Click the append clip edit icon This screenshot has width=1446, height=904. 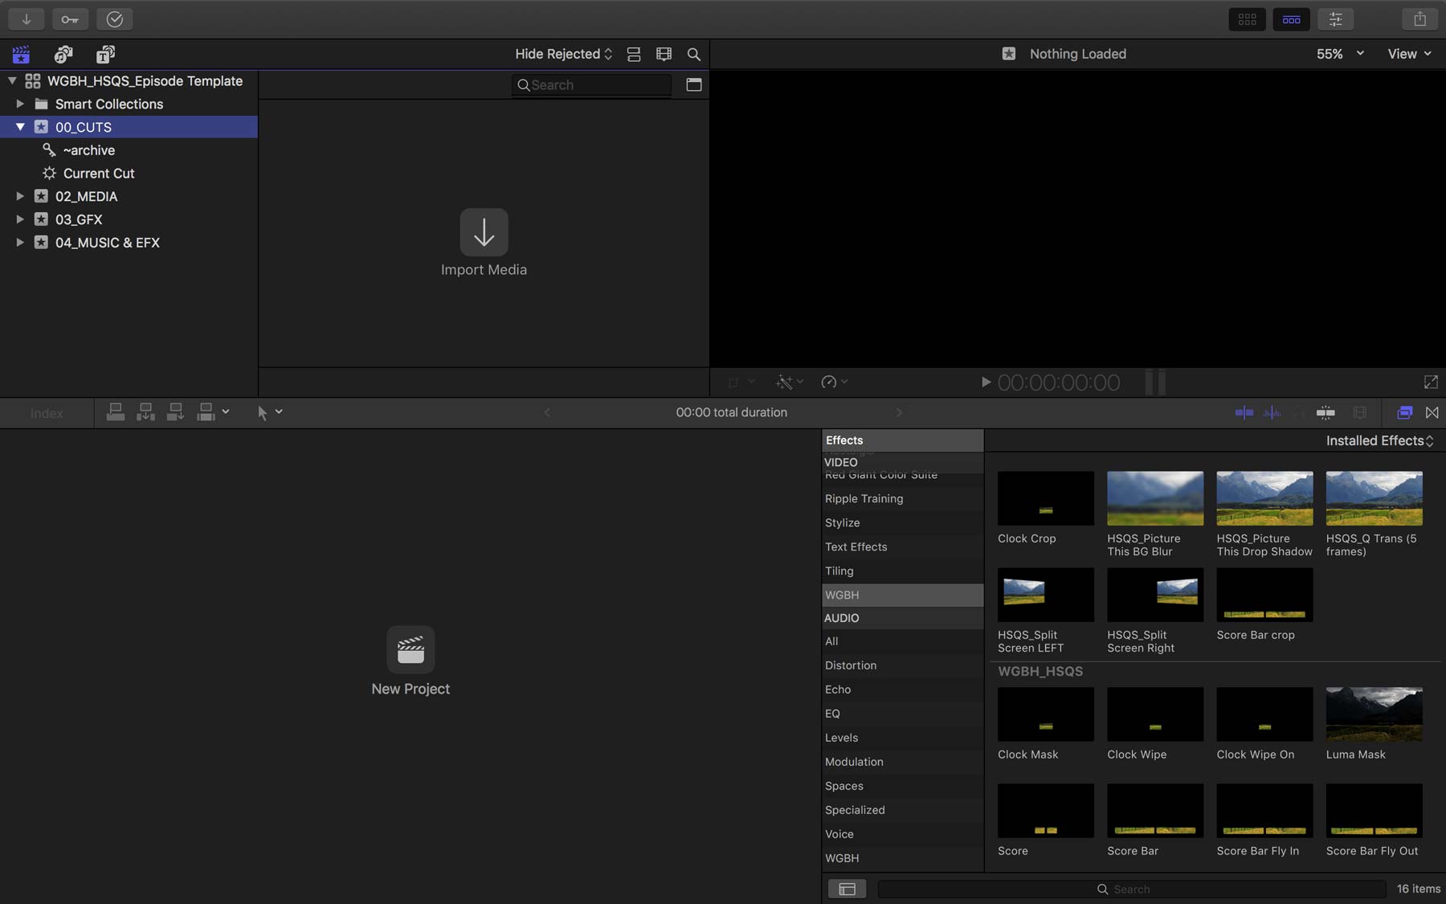point(175,412)
